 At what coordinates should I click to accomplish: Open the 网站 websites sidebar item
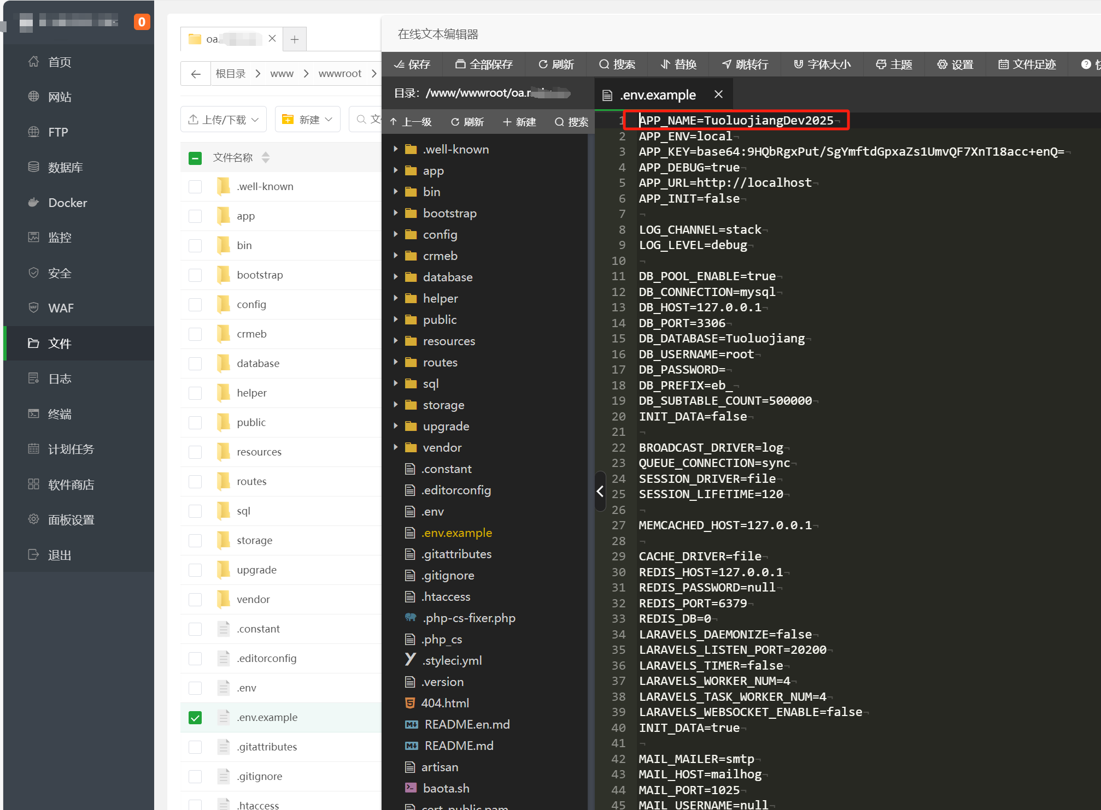(60, 97)
